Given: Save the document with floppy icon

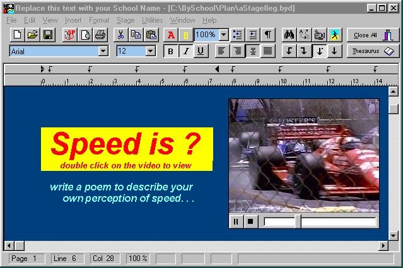Looking at the screenshot, I should tap(48, 35).
